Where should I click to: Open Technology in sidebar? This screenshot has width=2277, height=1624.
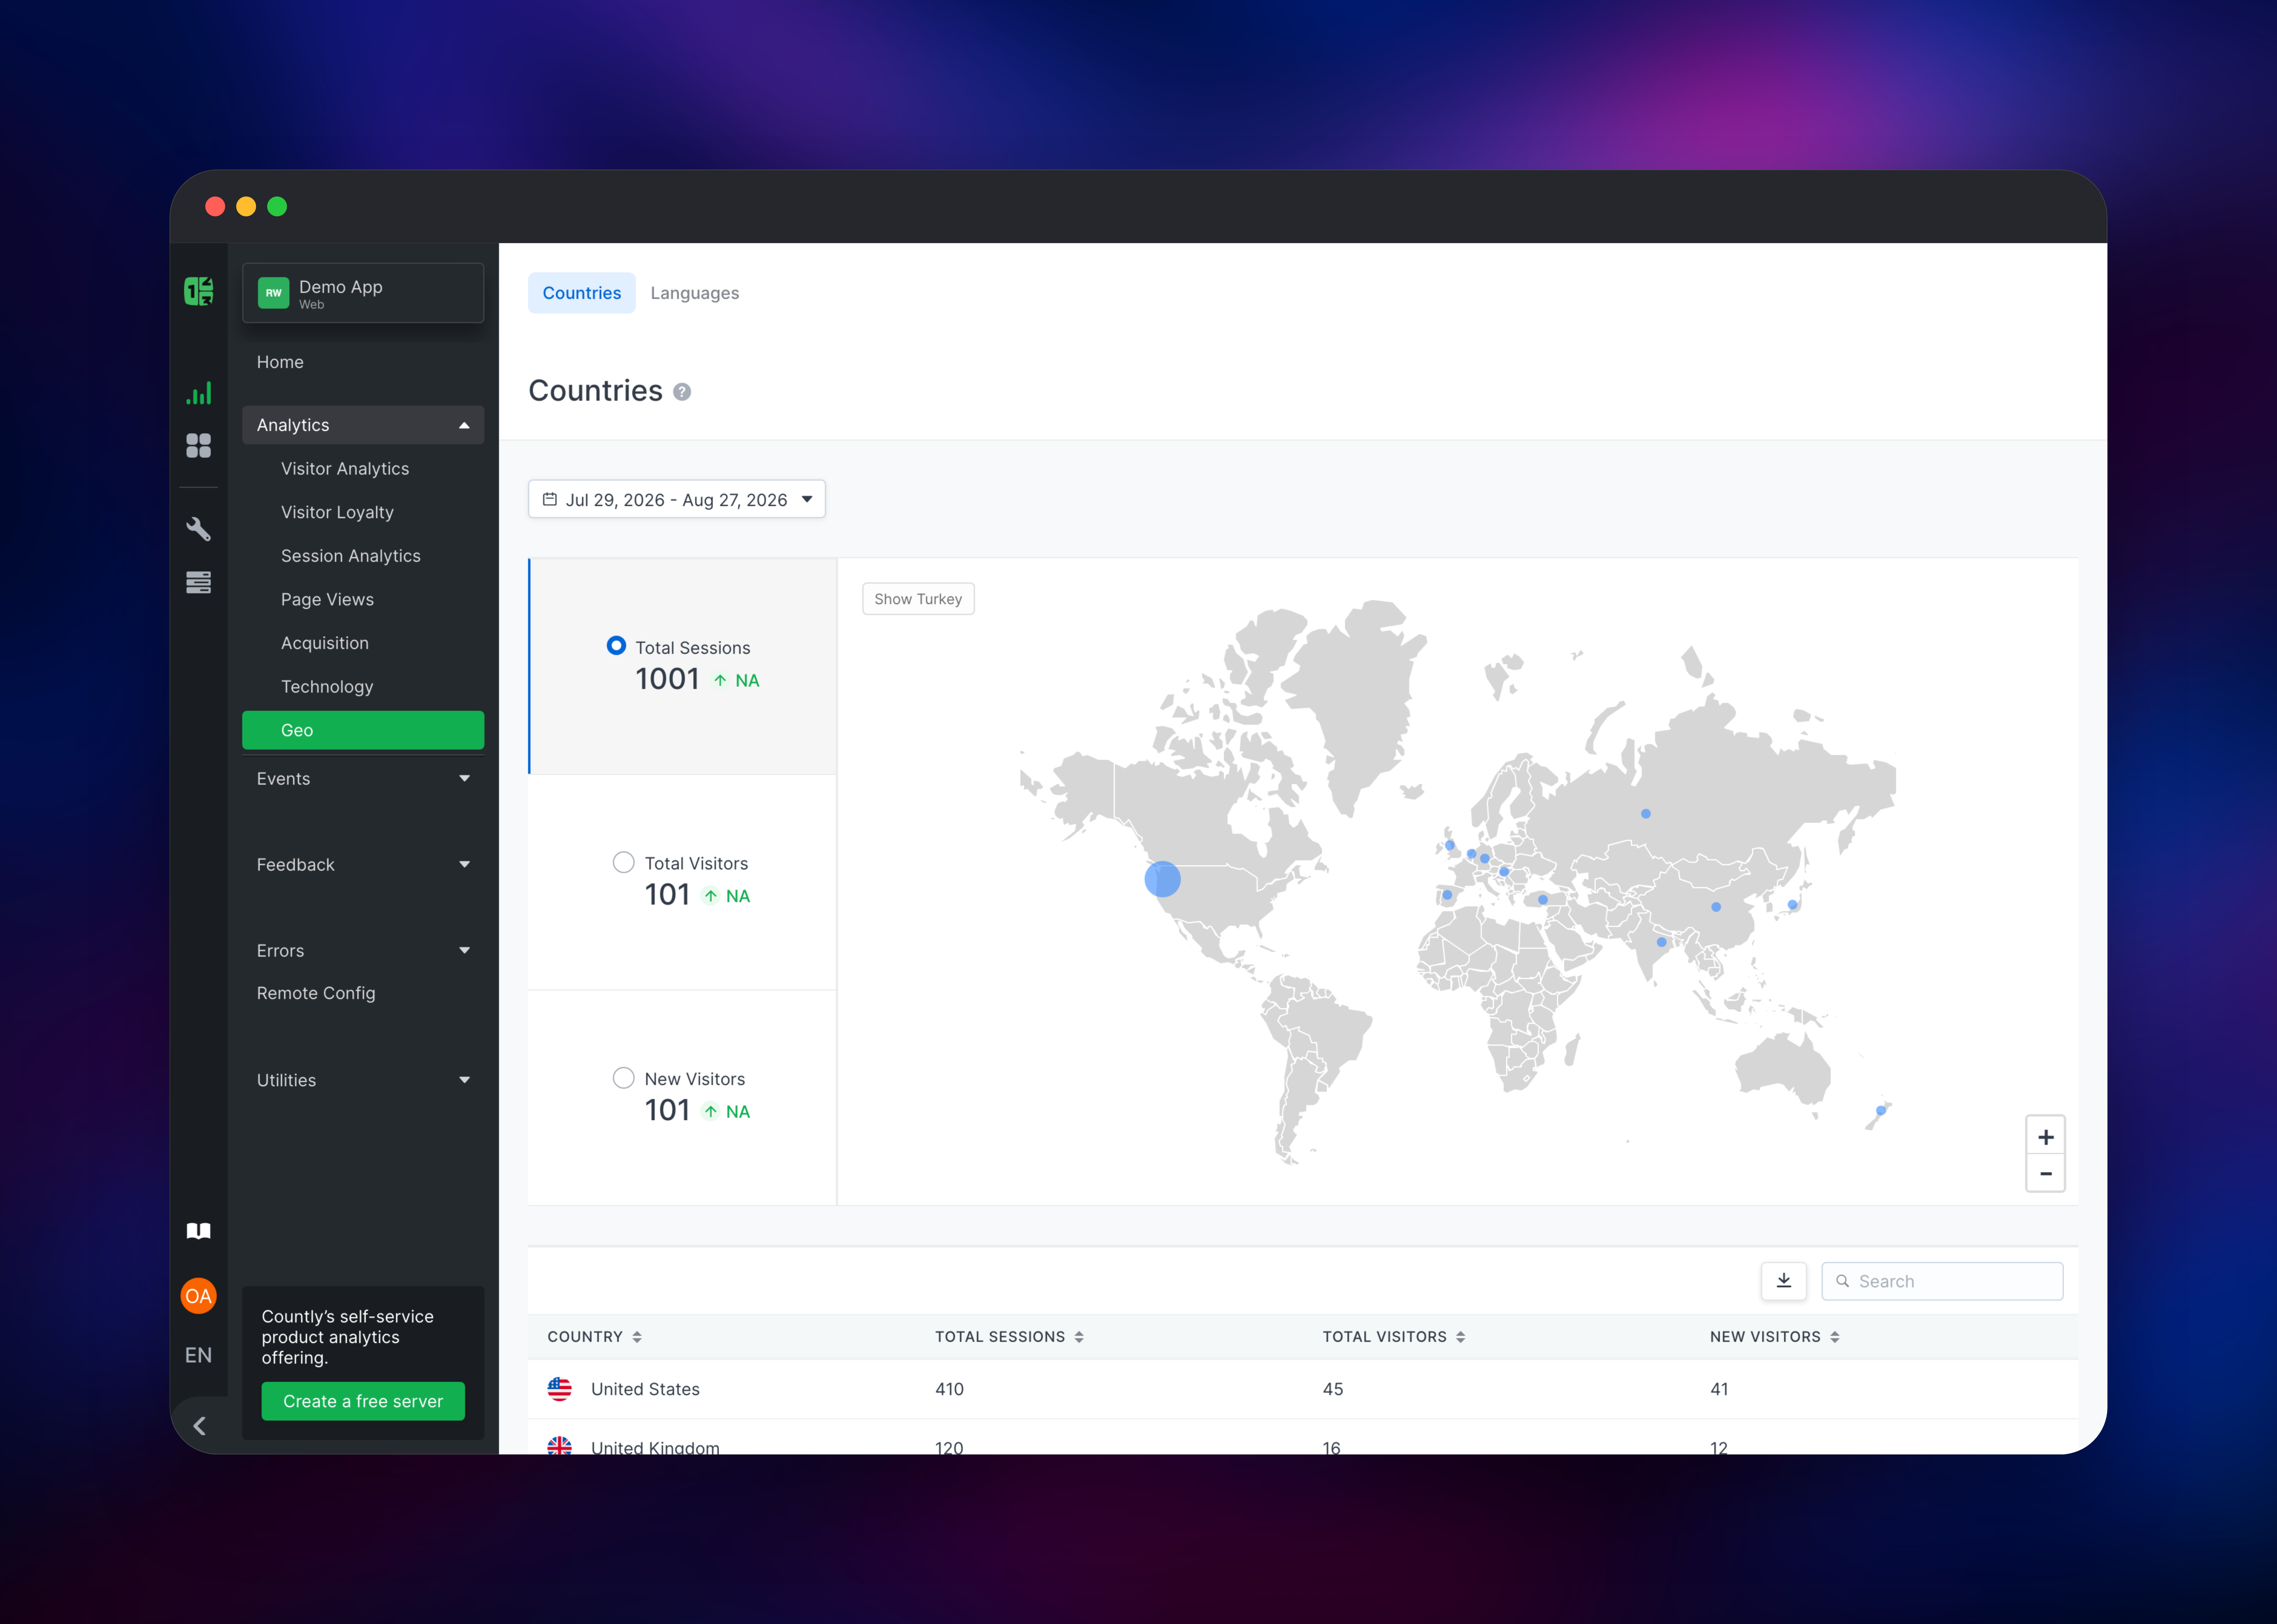pyautogui.click(x=327, y=687)
